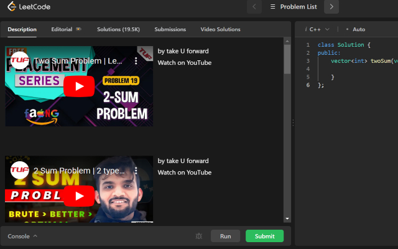The width and height of the screenshot is (398, 249).
Task: Click the Auto setting in editor
Action: click(x=359, y=29)
